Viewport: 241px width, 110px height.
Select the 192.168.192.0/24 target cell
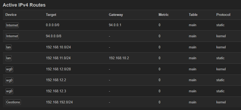[59, 102]
